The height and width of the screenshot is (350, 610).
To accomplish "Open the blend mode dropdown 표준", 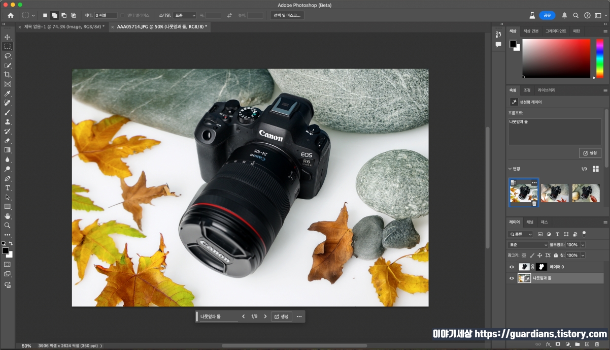I will coord(528,245).
